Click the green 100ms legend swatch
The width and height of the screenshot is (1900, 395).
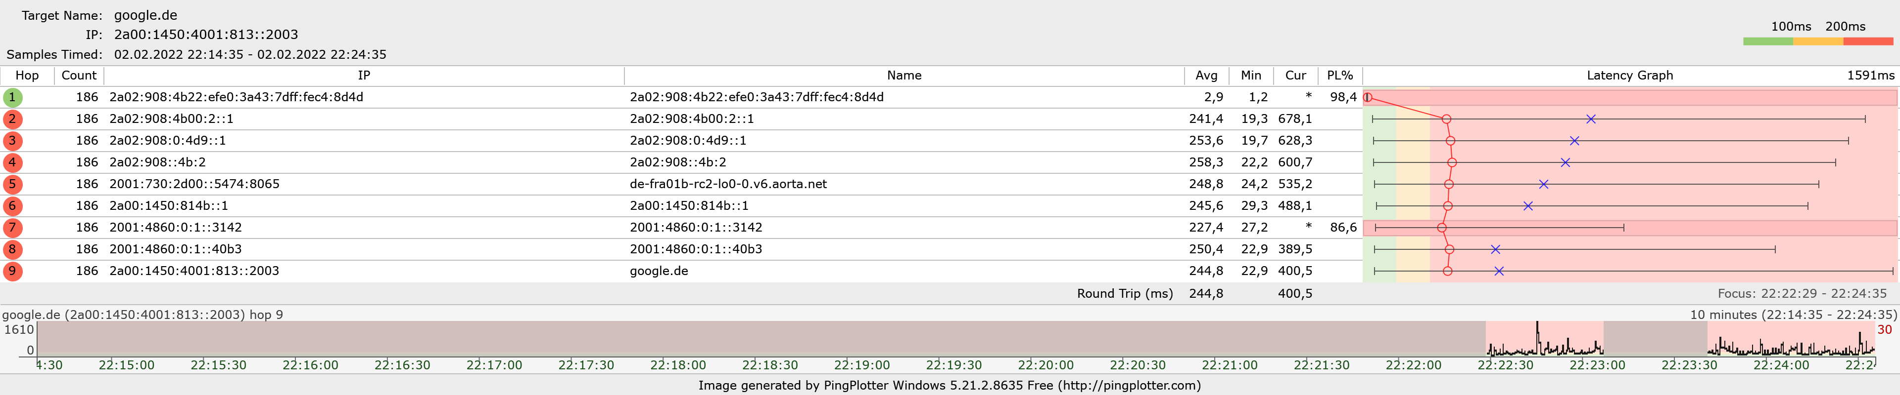1767,42
